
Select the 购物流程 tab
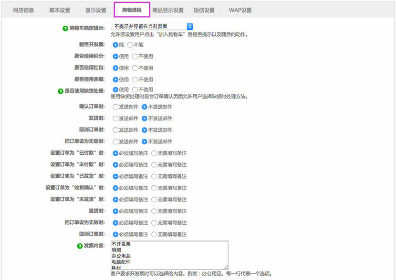click(132, 10)
